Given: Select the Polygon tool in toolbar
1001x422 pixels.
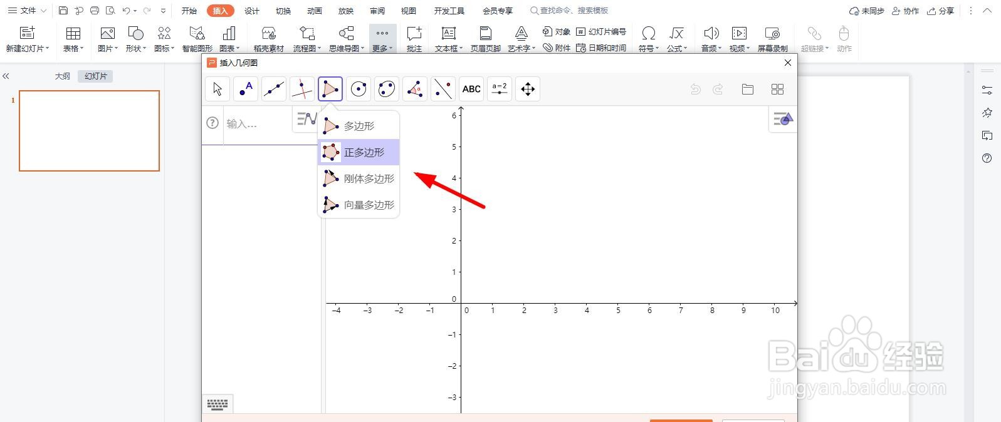Looking at the screenshot, I should 330,89.
